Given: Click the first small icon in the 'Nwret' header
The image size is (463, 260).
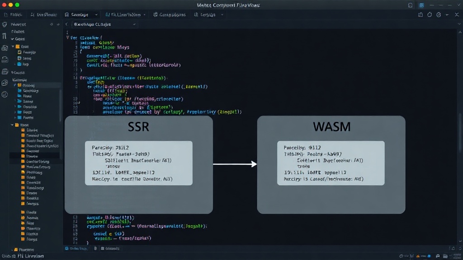Looking at the screenshot, I should point(52,24).
